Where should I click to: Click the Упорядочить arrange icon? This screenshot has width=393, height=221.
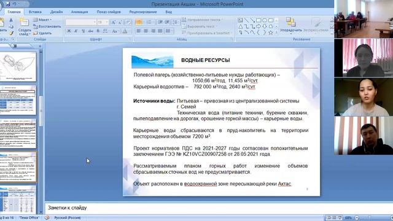point(290,22)
